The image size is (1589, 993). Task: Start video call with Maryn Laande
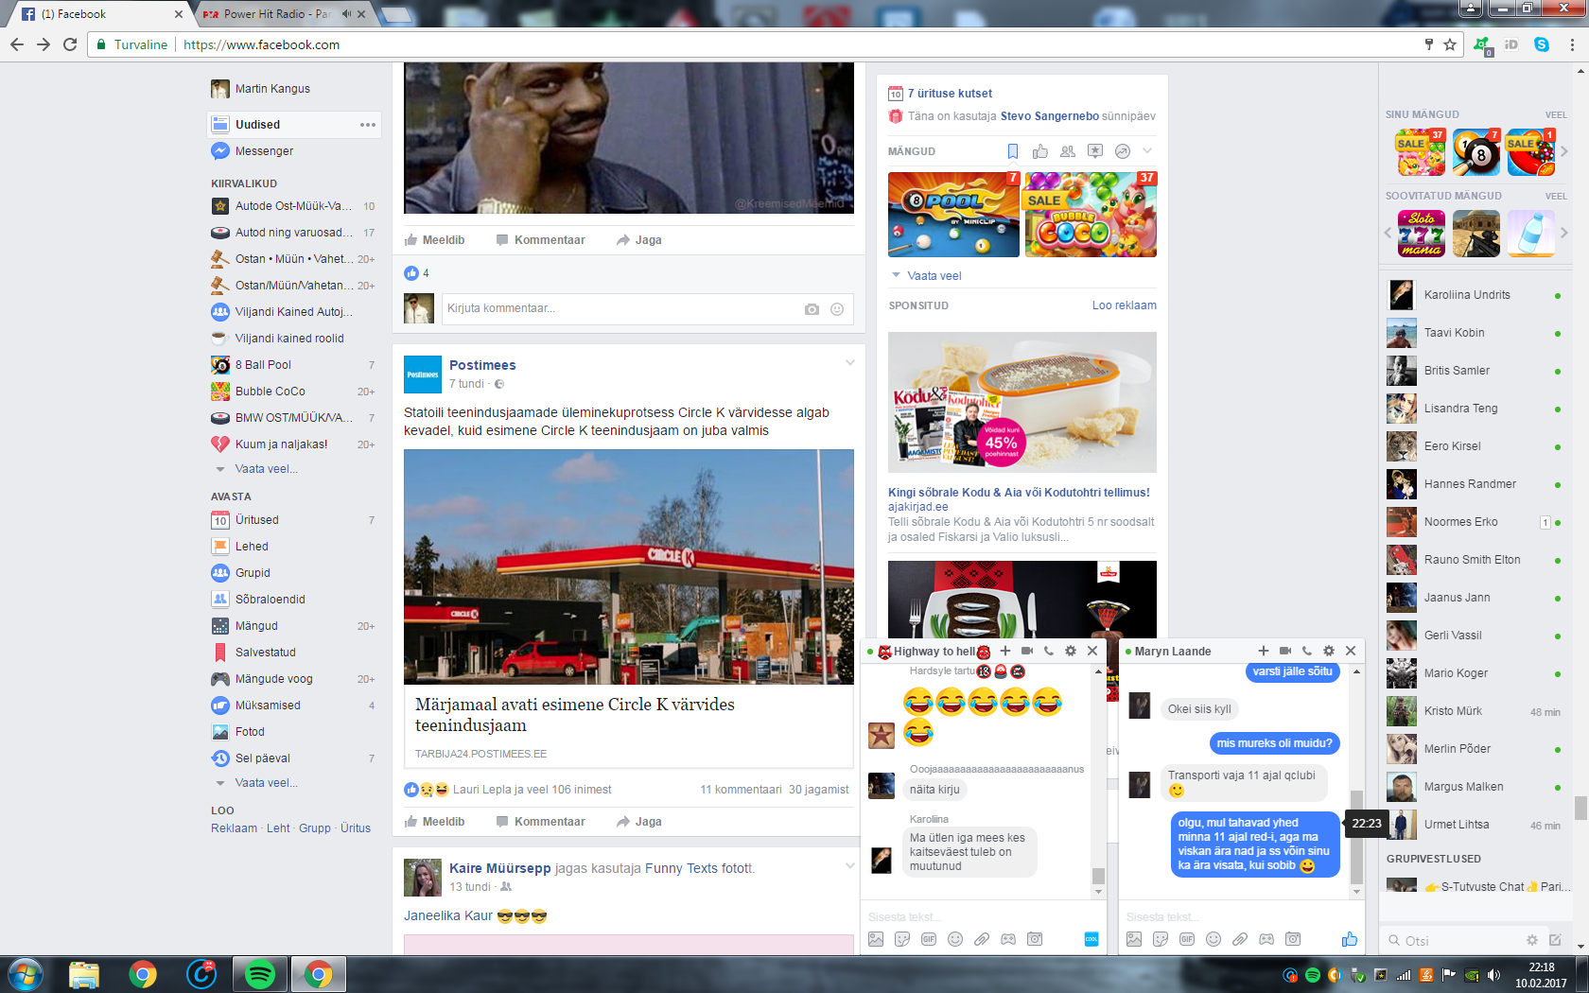click(1285, 651)
